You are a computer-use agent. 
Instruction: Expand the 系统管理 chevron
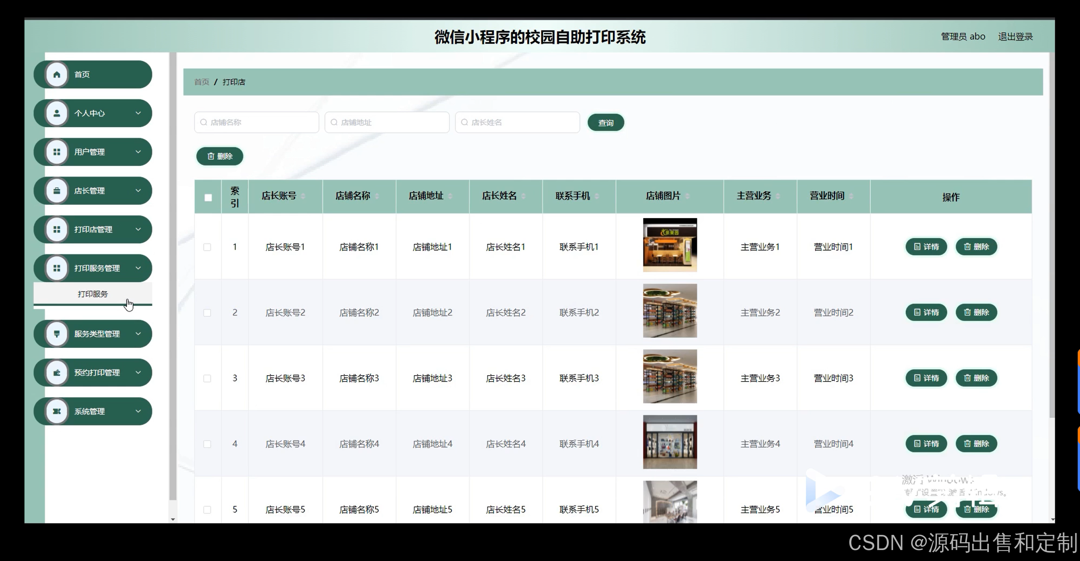[x=138, y=411]
